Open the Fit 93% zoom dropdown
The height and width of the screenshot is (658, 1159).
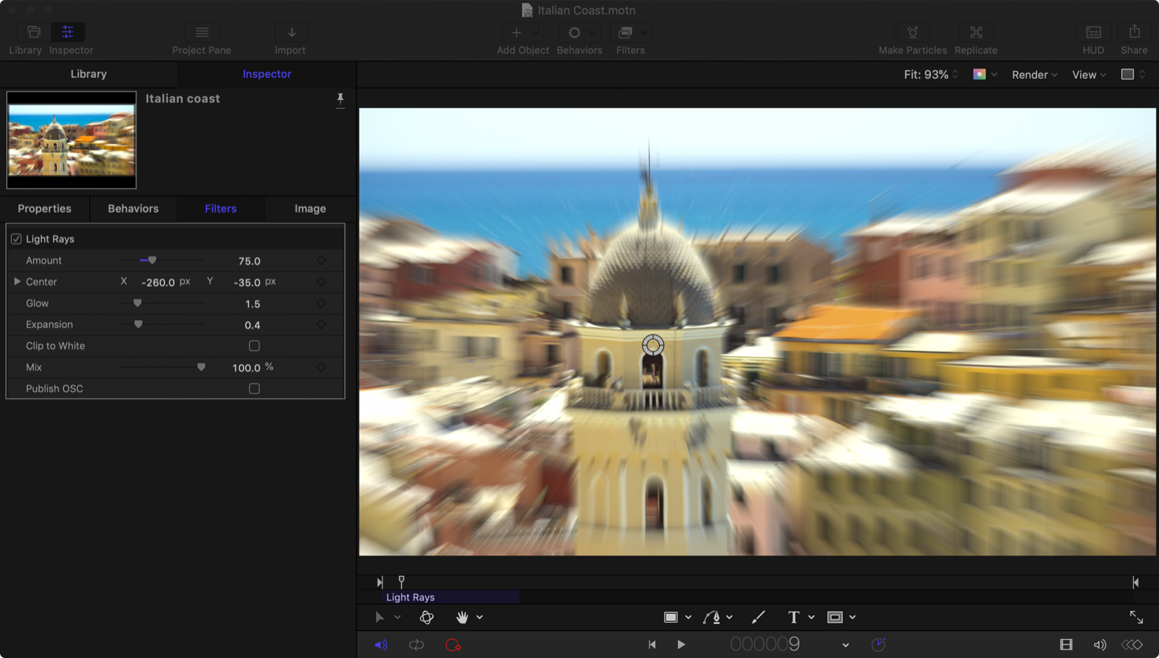tap(930, 75)
